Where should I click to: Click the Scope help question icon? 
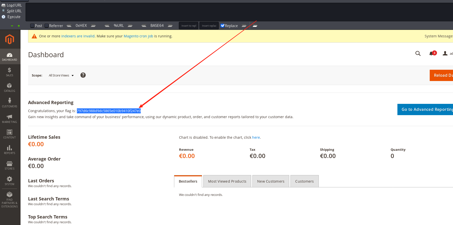[x=83, y=75]
